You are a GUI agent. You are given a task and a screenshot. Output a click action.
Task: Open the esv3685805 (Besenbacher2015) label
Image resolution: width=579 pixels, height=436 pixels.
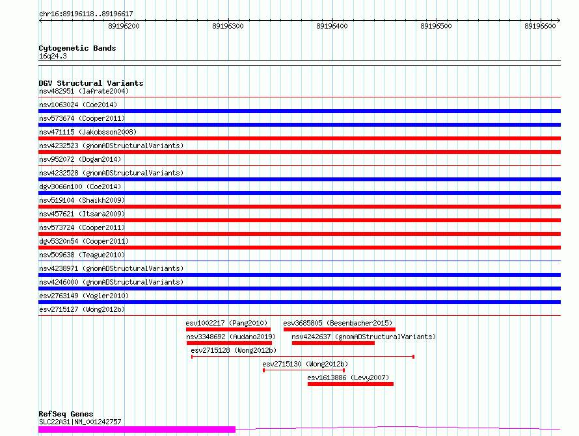pos(338,323)
